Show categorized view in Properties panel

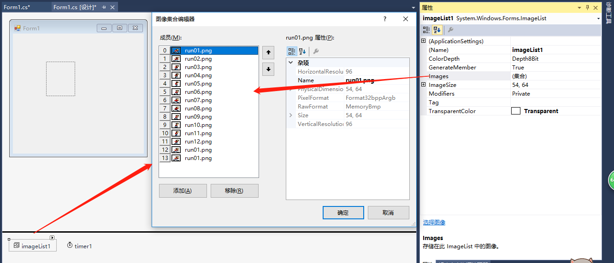click(426, 29)
